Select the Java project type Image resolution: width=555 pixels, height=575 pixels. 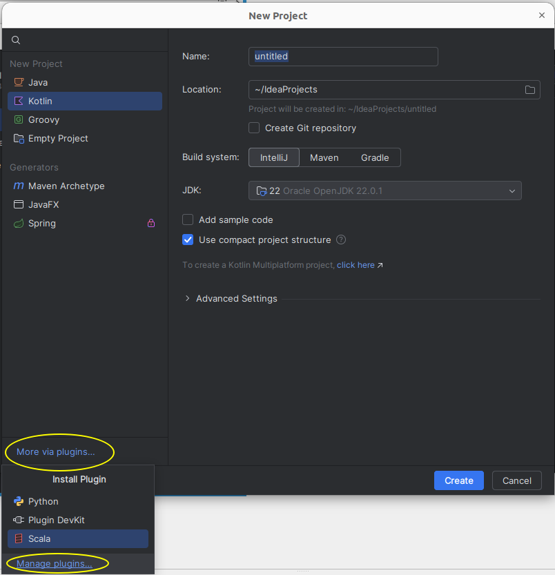tap(85, 83)
